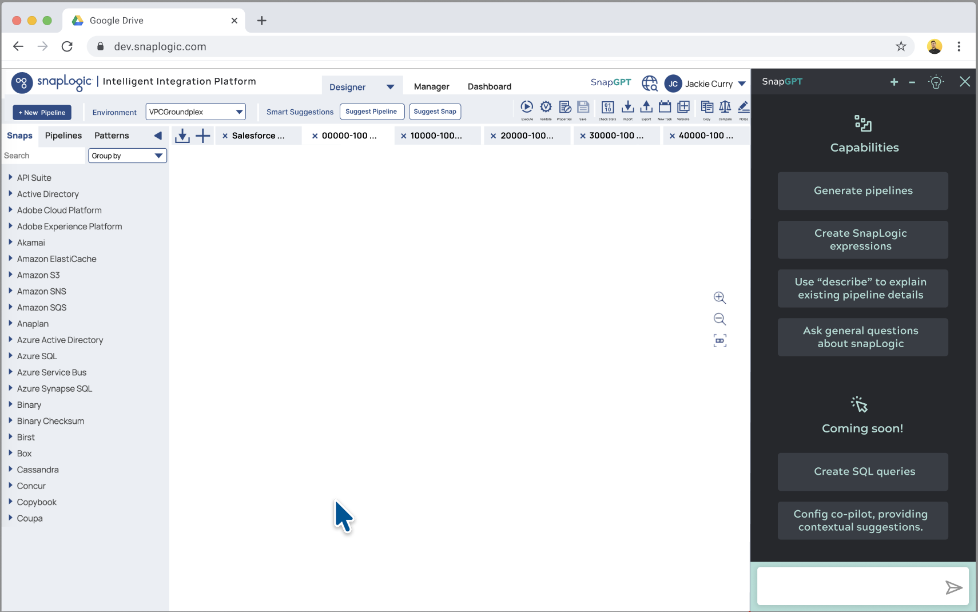978x612 pixels.
Task: Click the plus icon to add pipeline tab
Action: tap(203, 136)
